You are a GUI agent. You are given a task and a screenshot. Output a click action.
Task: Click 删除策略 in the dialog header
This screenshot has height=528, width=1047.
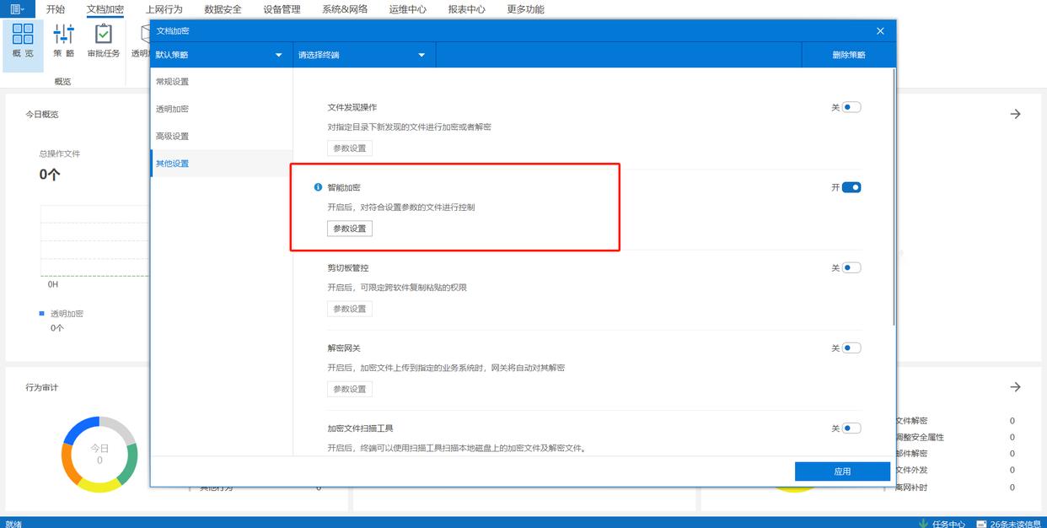click(848, 55)
